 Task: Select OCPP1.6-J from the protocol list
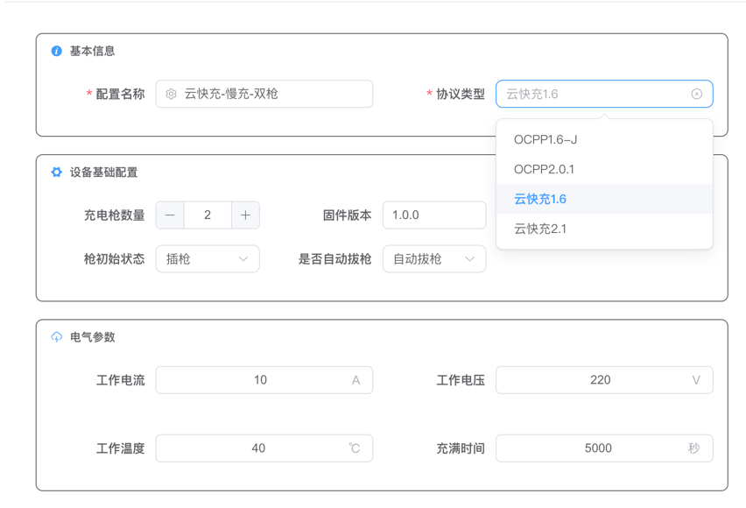(604, 139)
